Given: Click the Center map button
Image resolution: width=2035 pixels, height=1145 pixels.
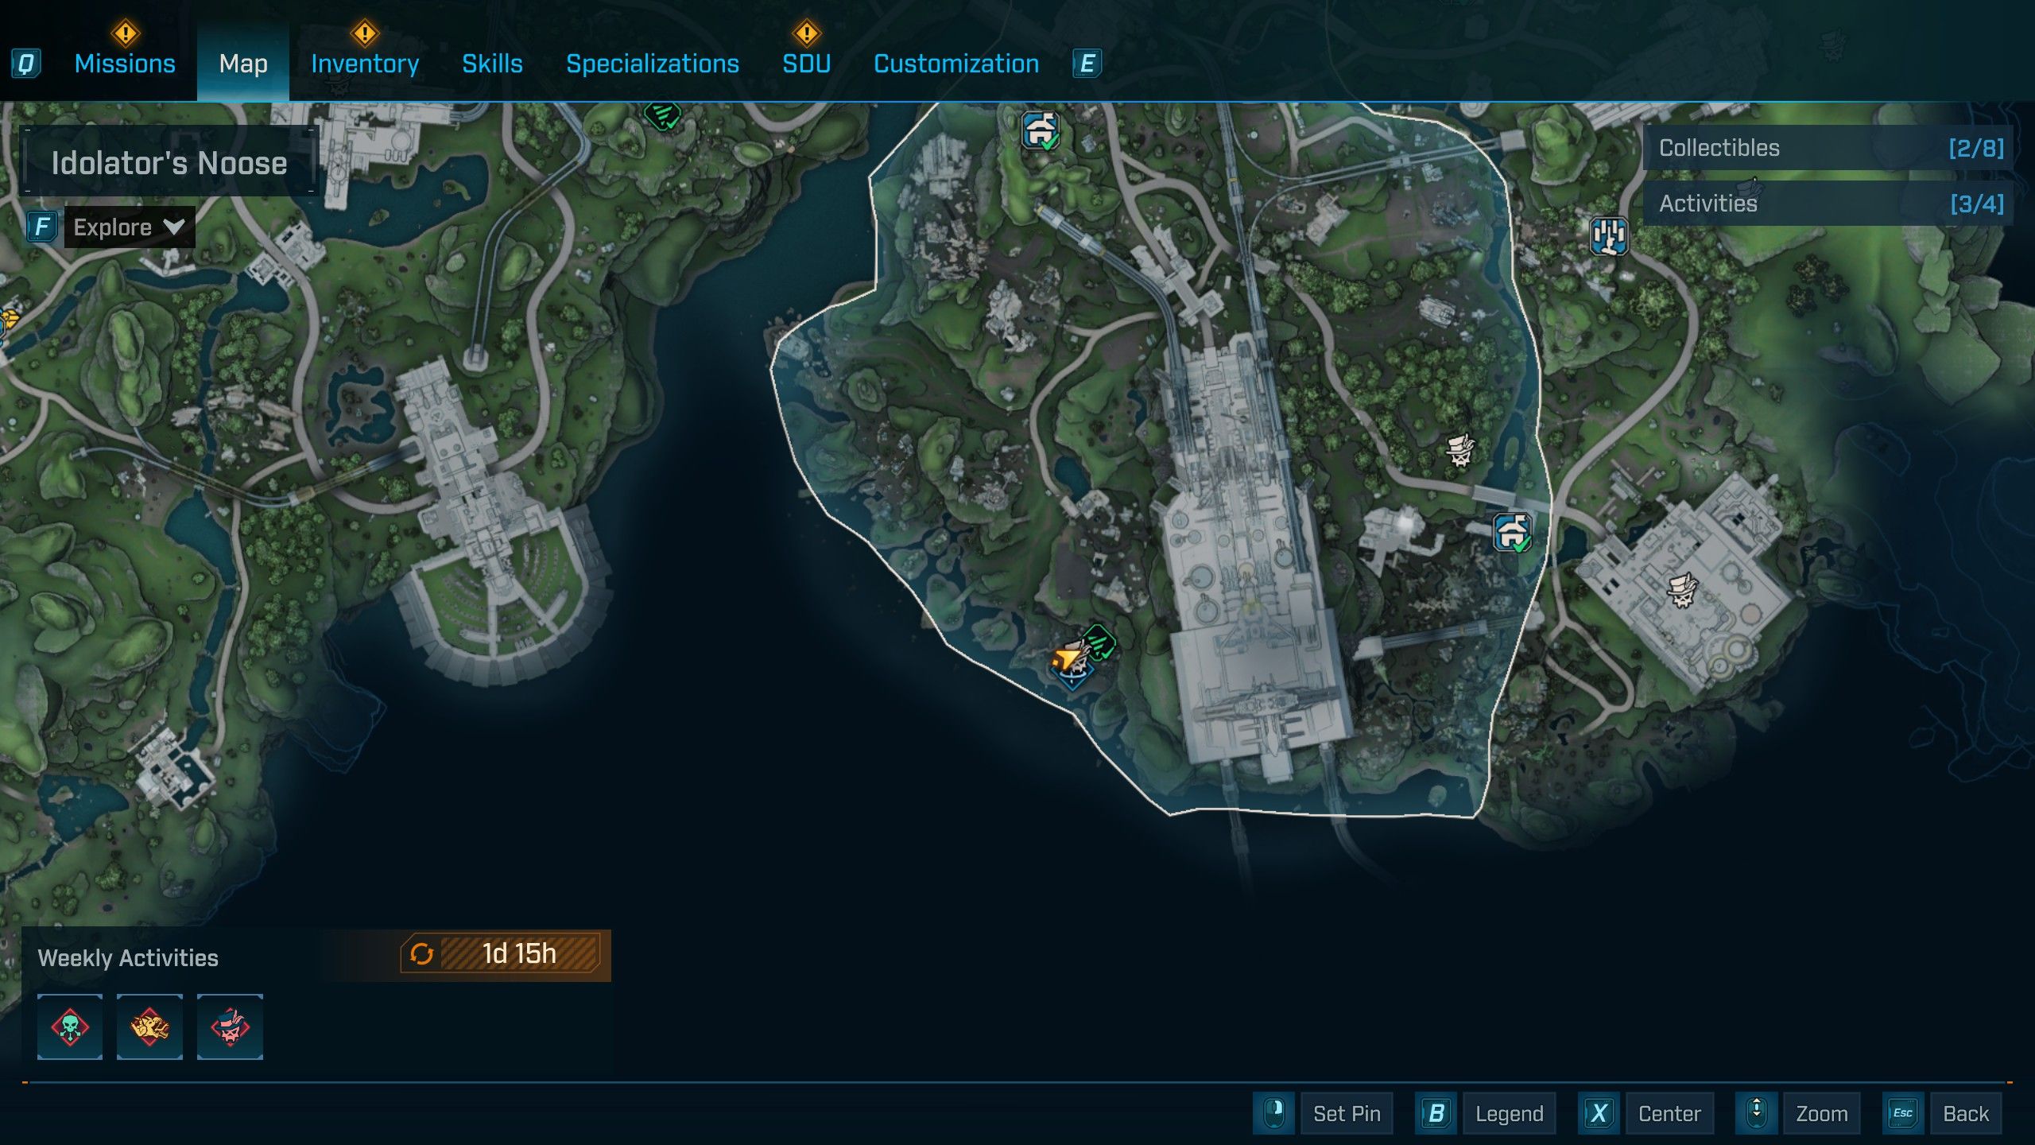Looking at the screenshot, I should click(x=1669, y=1113).
